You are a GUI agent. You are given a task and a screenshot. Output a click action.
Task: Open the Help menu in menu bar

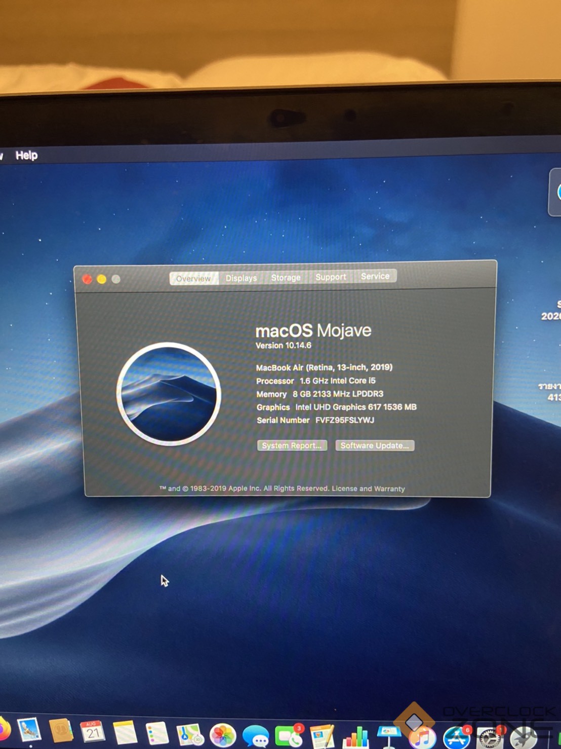pos(26,156)
